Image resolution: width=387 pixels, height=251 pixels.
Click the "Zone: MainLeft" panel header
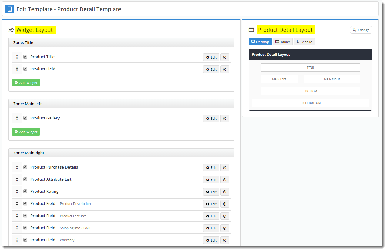pos(121,104)
